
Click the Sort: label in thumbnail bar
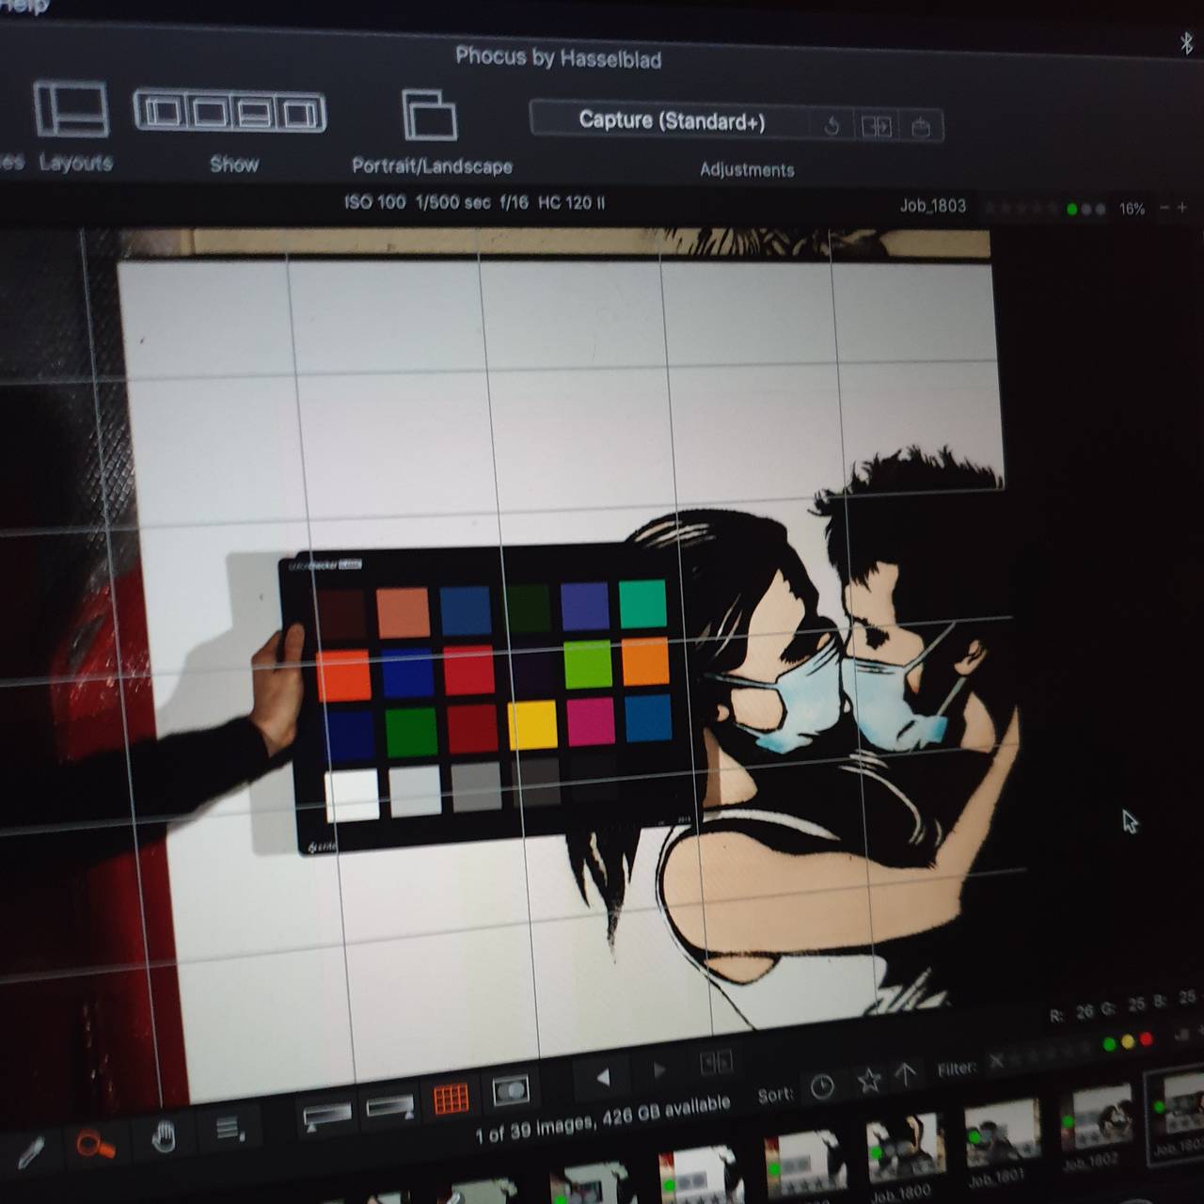tap(776, 1095)
